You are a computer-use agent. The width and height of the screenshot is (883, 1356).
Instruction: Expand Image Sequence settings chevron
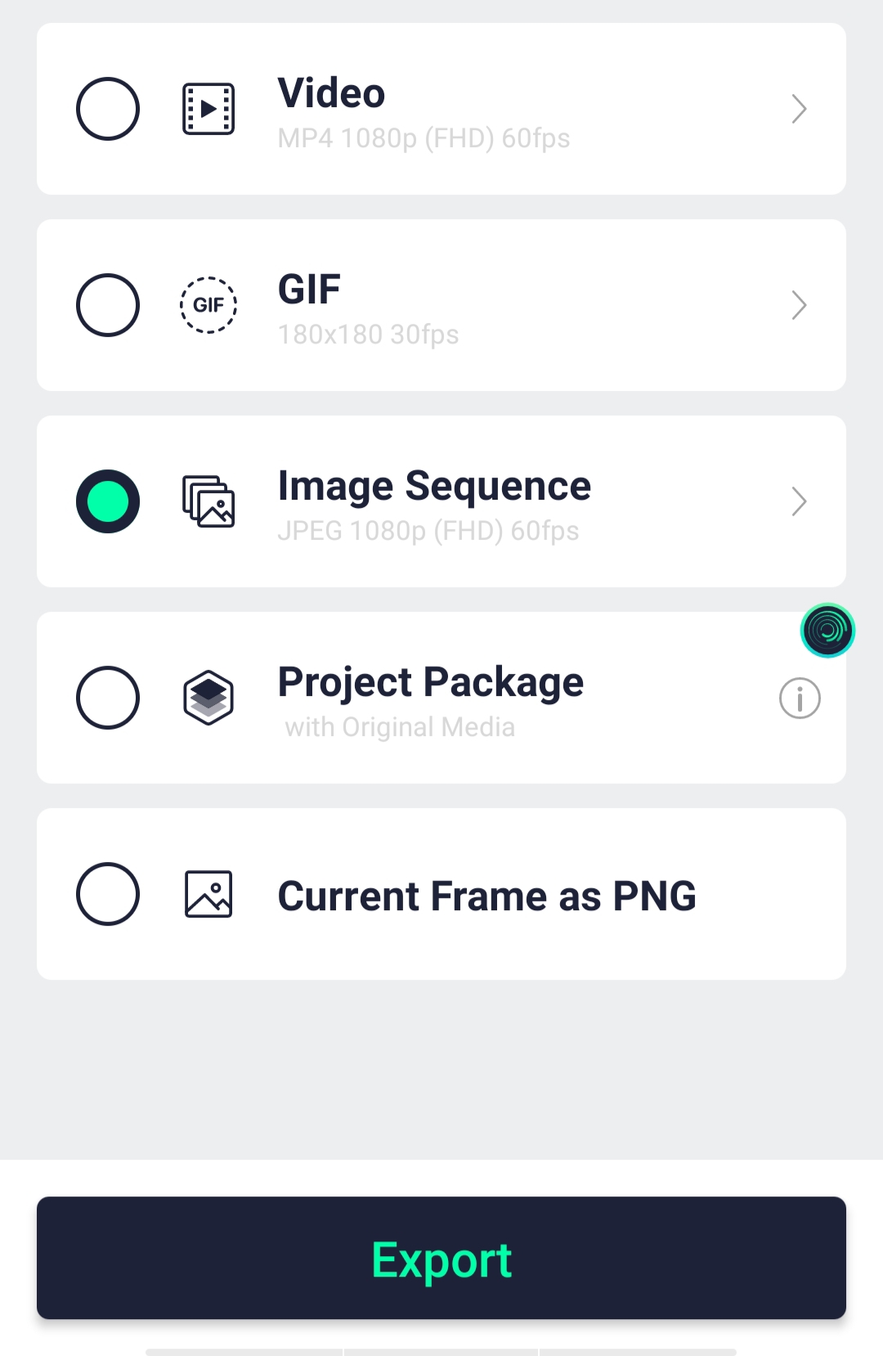click(799, 501)
